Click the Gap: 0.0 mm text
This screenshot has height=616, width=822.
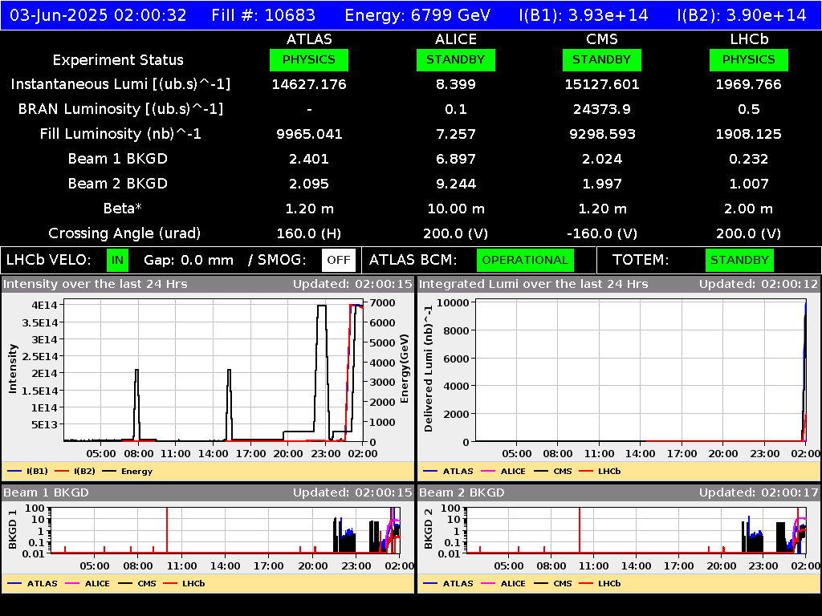[x=188, y=260]
